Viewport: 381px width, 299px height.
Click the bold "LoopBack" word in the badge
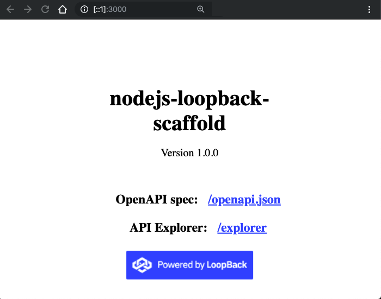click(x=226, y=265)
